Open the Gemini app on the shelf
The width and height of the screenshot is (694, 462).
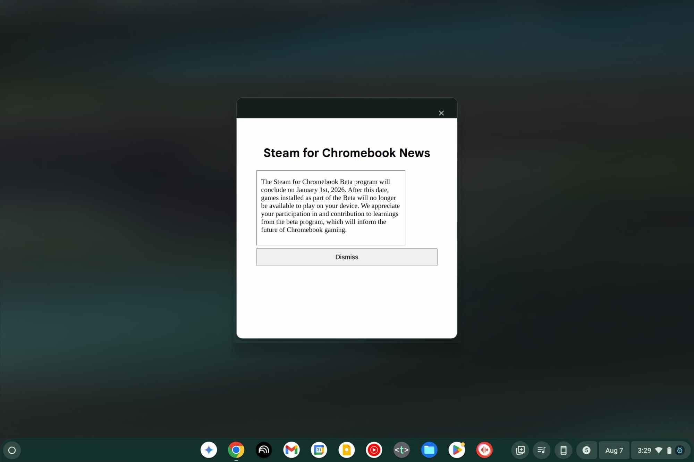click(x=209, y=450)
